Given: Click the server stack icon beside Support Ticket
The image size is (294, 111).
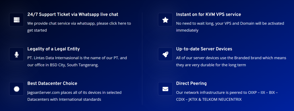Looking at the screenshot, I should (x=16, y=20).
